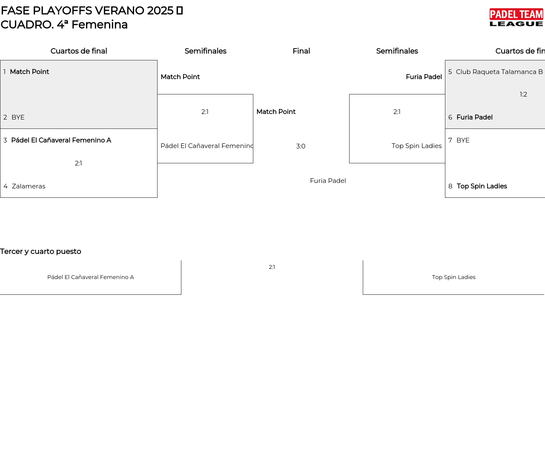Click the BYE entry at seed 7
545x456 pixels.
[463, 140]
